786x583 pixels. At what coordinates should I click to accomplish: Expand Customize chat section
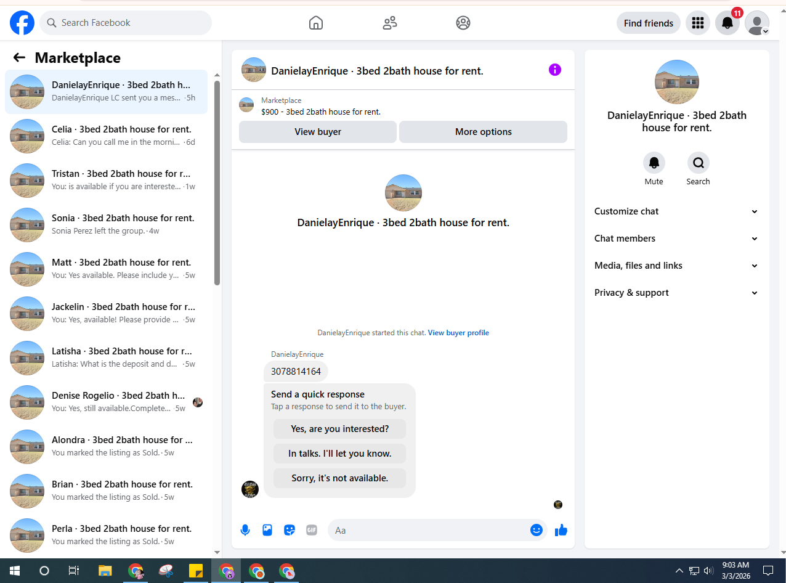677,211
